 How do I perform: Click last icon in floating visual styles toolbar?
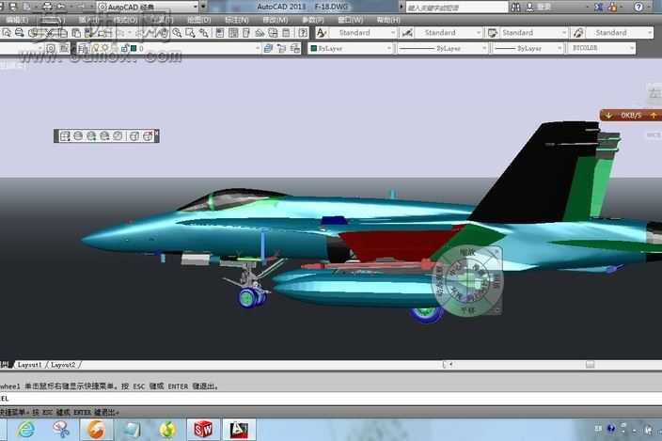148,136
